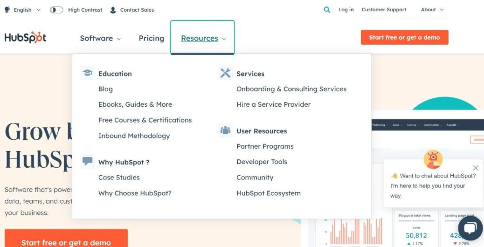This screenshot has width=484, height=247.
Task: Open Case Studies
Action: coord(119,178)
